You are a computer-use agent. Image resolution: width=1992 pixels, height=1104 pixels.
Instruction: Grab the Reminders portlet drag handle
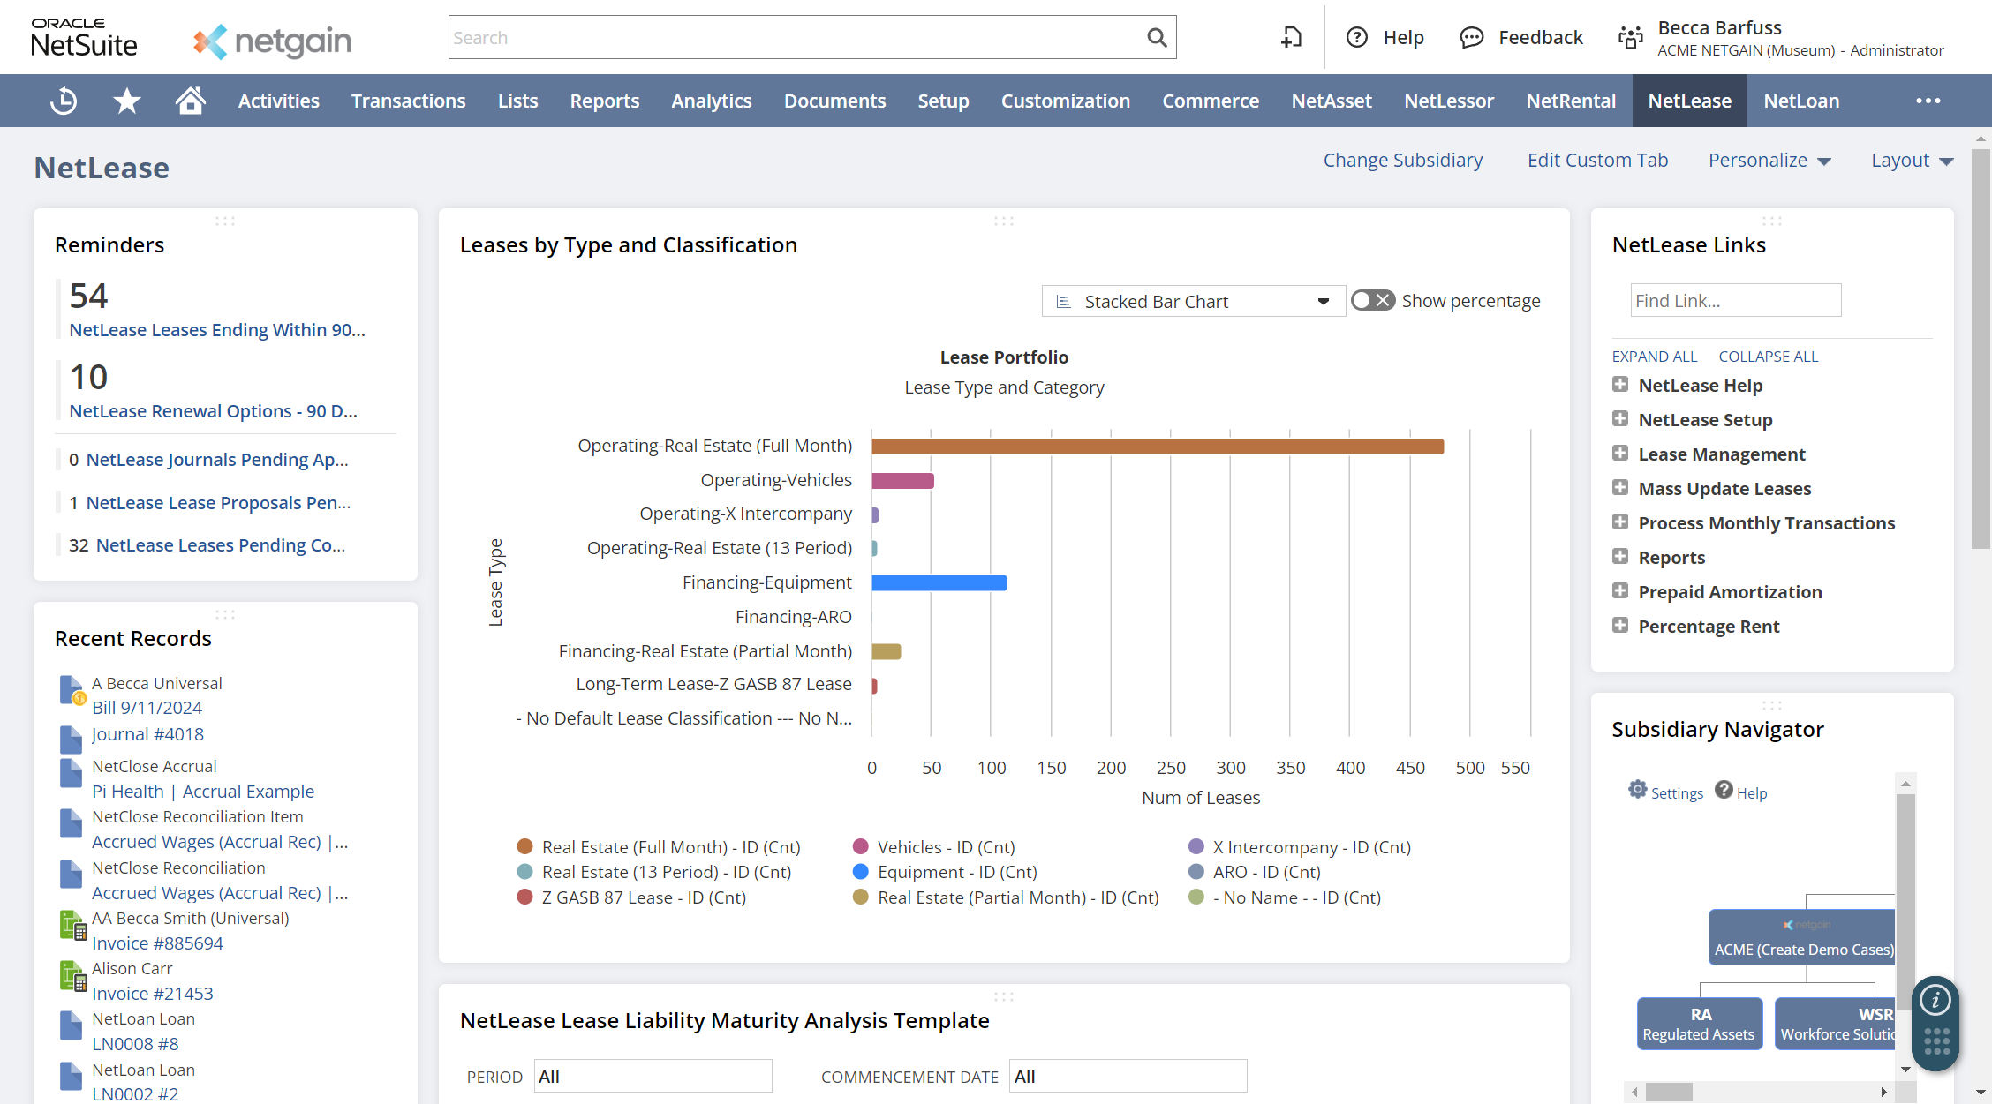click(225, 221)
